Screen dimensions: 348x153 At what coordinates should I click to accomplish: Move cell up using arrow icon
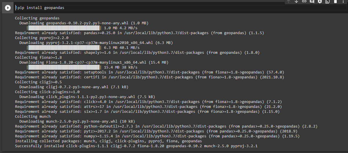coord(288,1)
